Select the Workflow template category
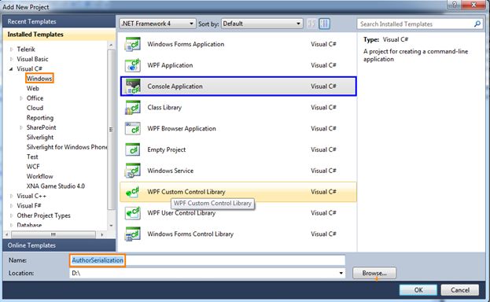 39,176
